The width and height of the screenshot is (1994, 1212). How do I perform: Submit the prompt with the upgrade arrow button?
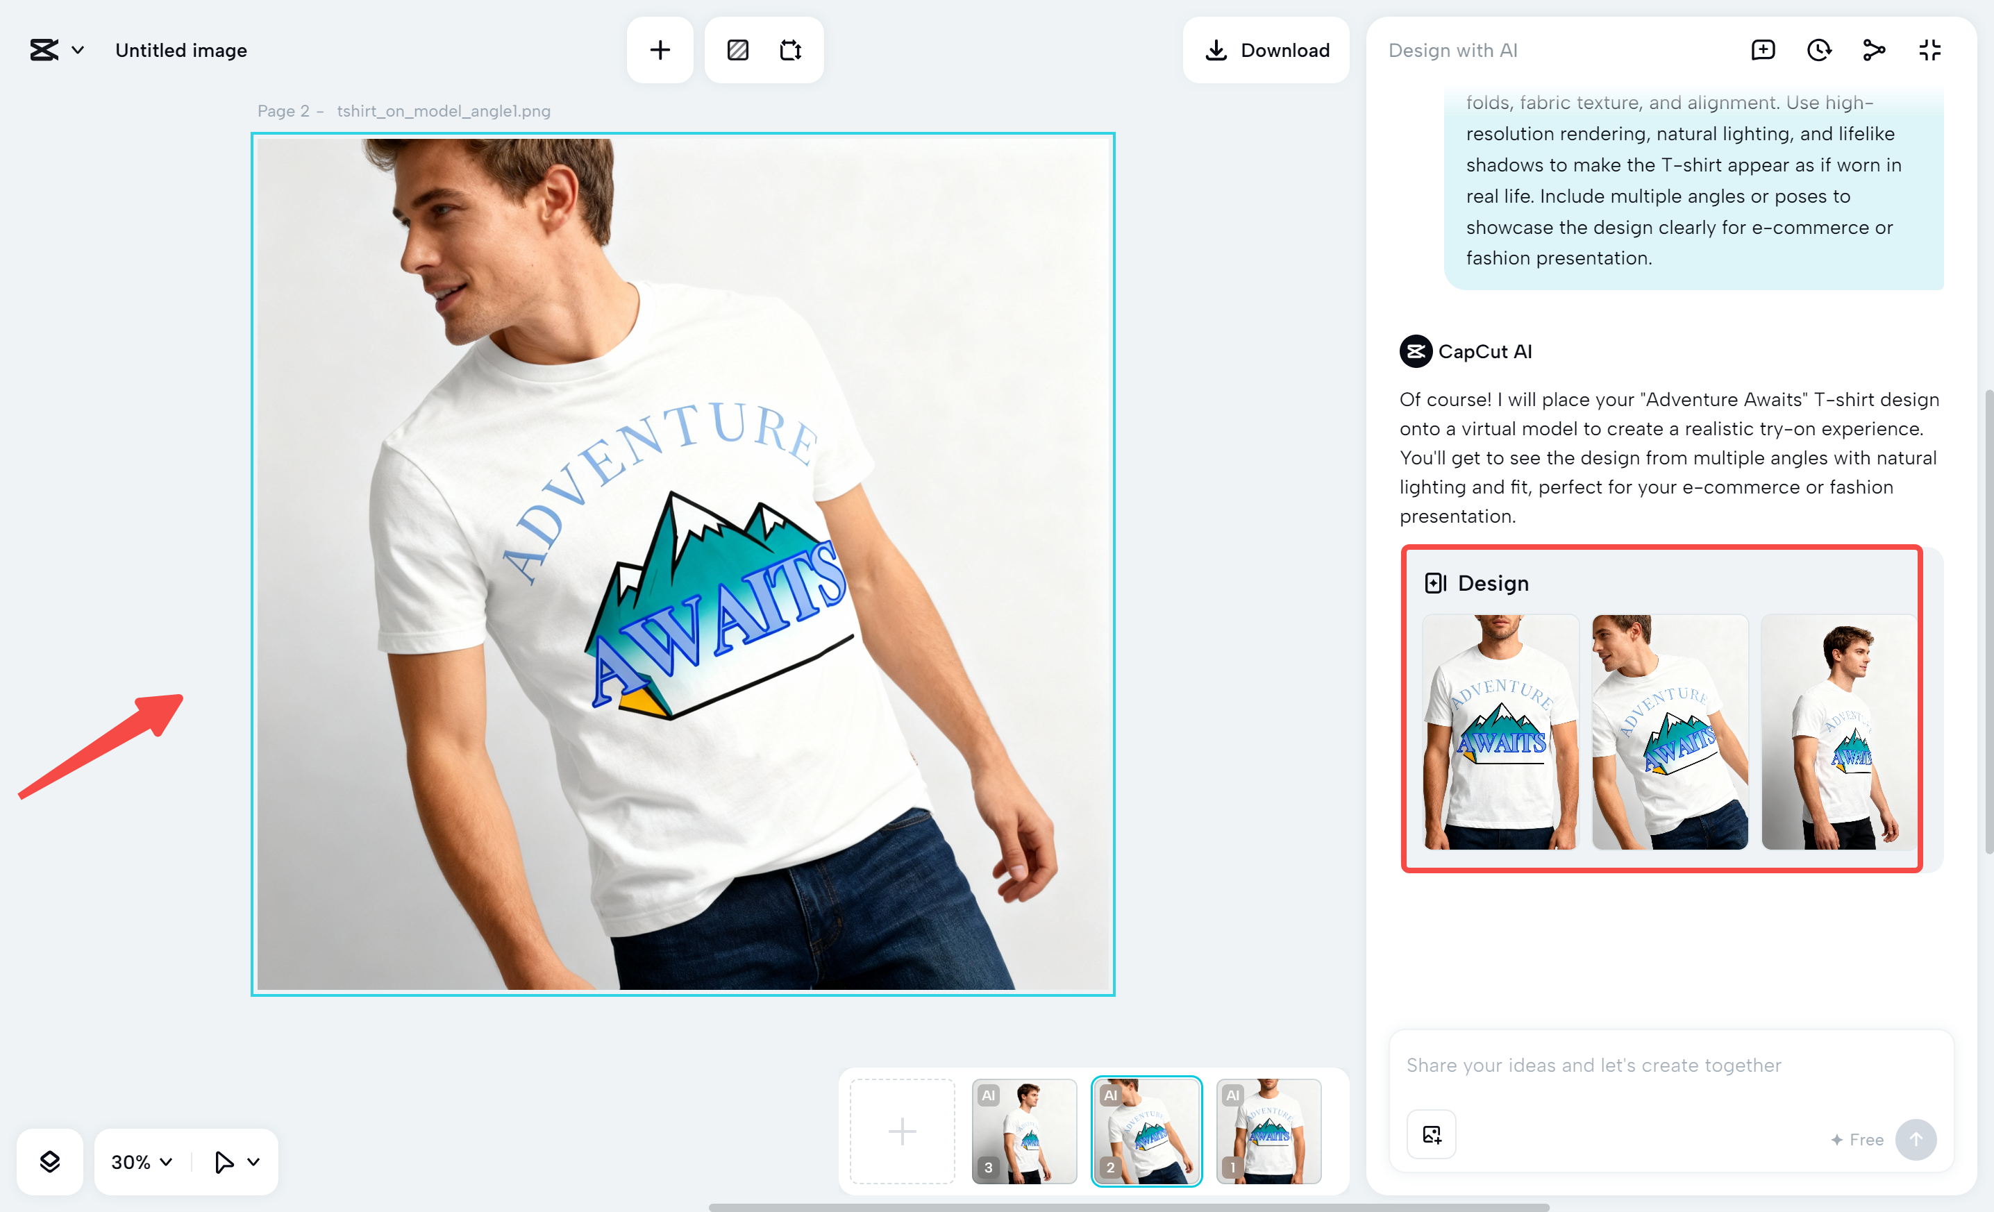(x=1916, y=1139)
